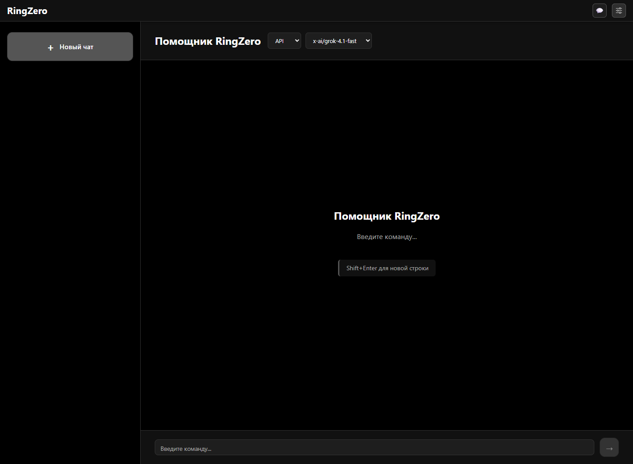This screenshot has height=464, width=633.
Task: Click the plus icon beside Новый чат
Action: 51,47
